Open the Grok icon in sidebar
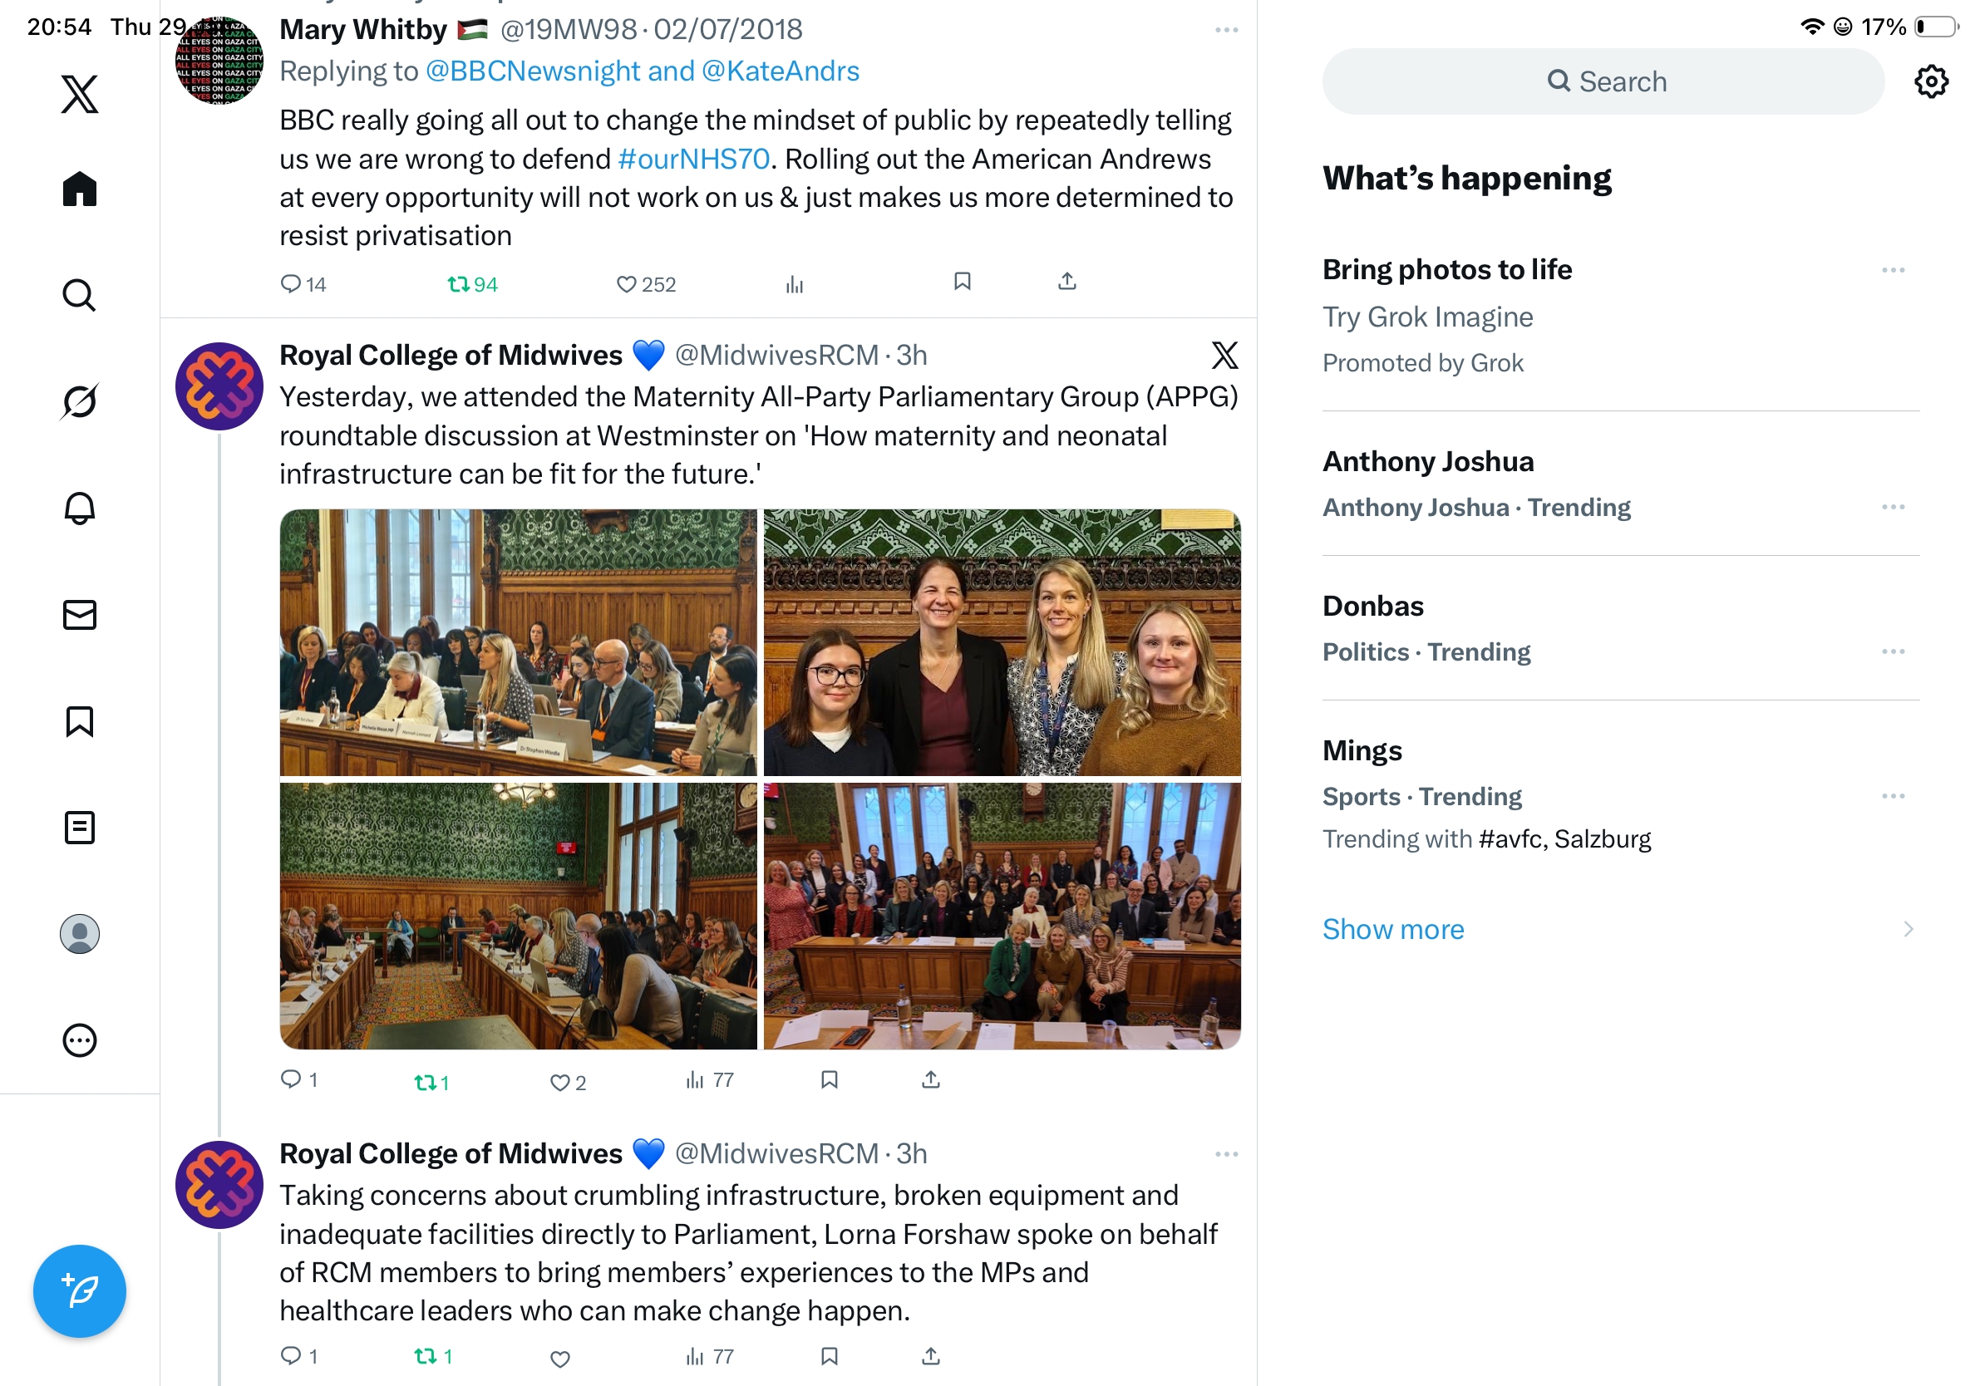The height and width of the screenshot is (1386, 1985). point(80,402)
